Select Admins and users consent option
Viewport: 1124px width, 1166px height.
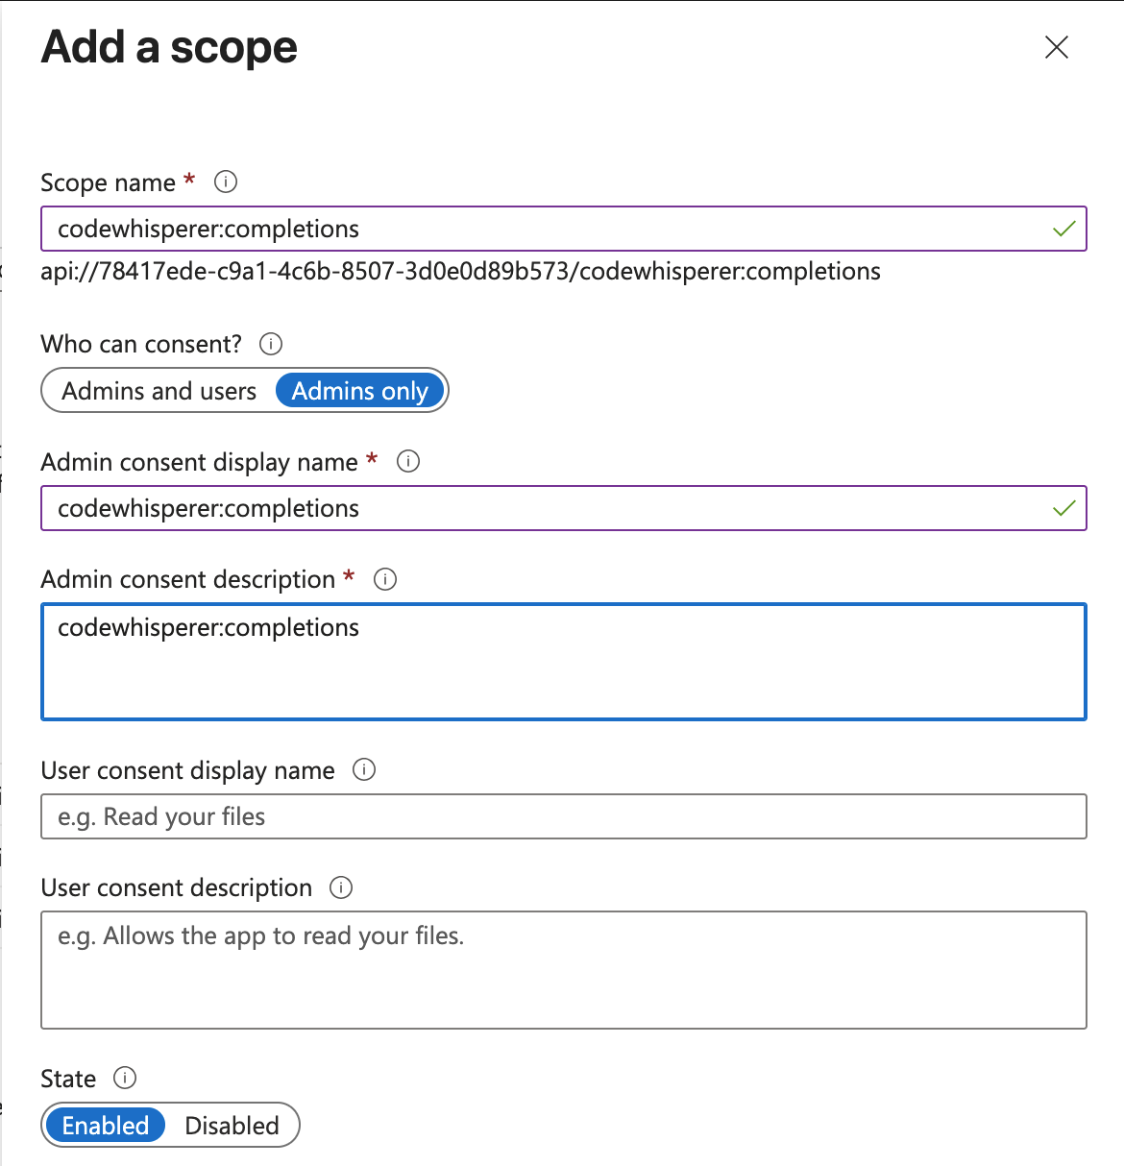click(x=159, y=391)
